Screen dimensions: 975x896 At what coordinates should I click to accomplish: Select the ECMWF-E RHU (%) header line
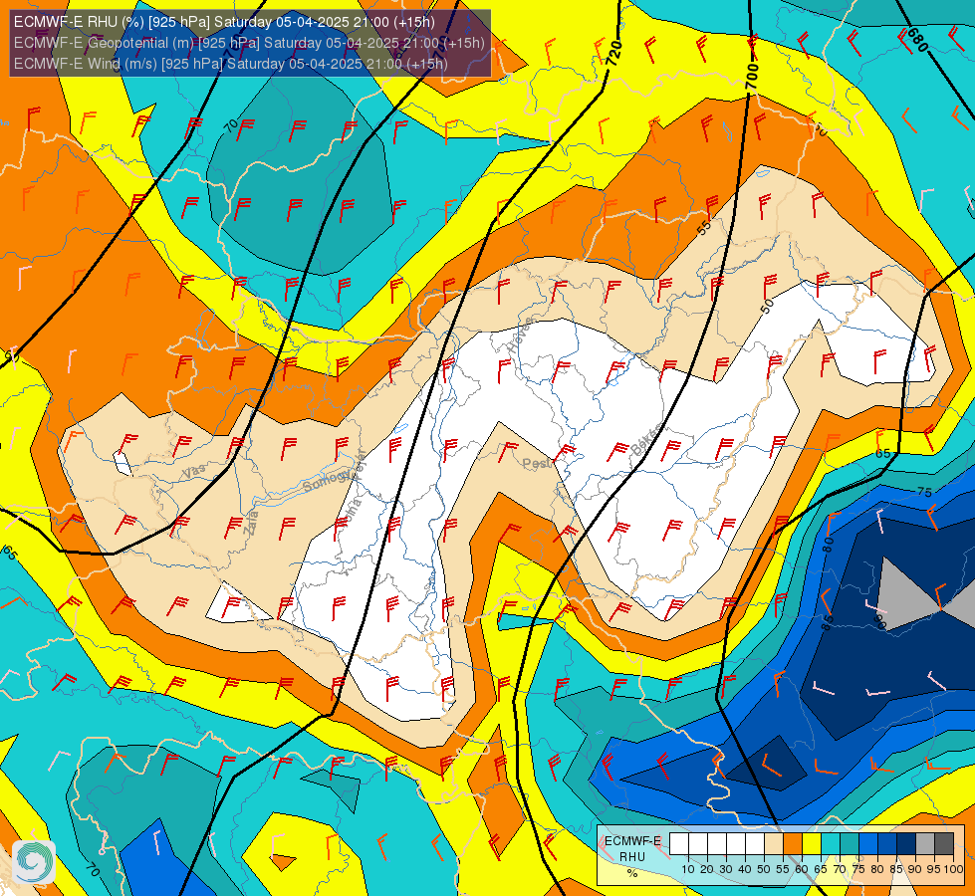224,22
